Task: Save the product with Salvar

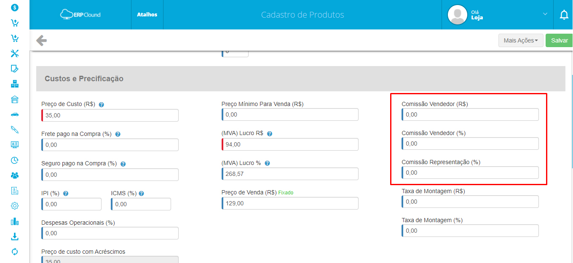Action: point(560,40)
